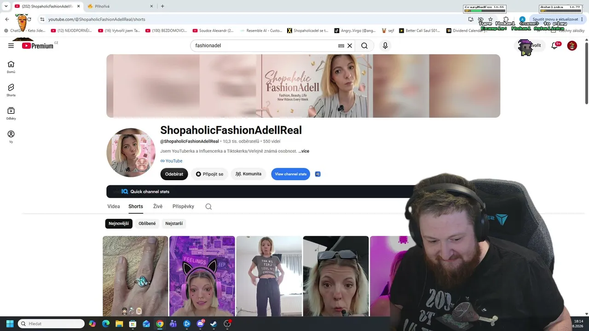The width and height of the screenshot is (589, 331).
Task: Switch to the Příspěvky tab
Action: 183,206
